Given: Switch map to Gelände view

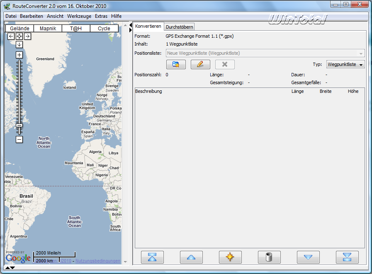Looking at the screenshot, I should pos(19,29).
